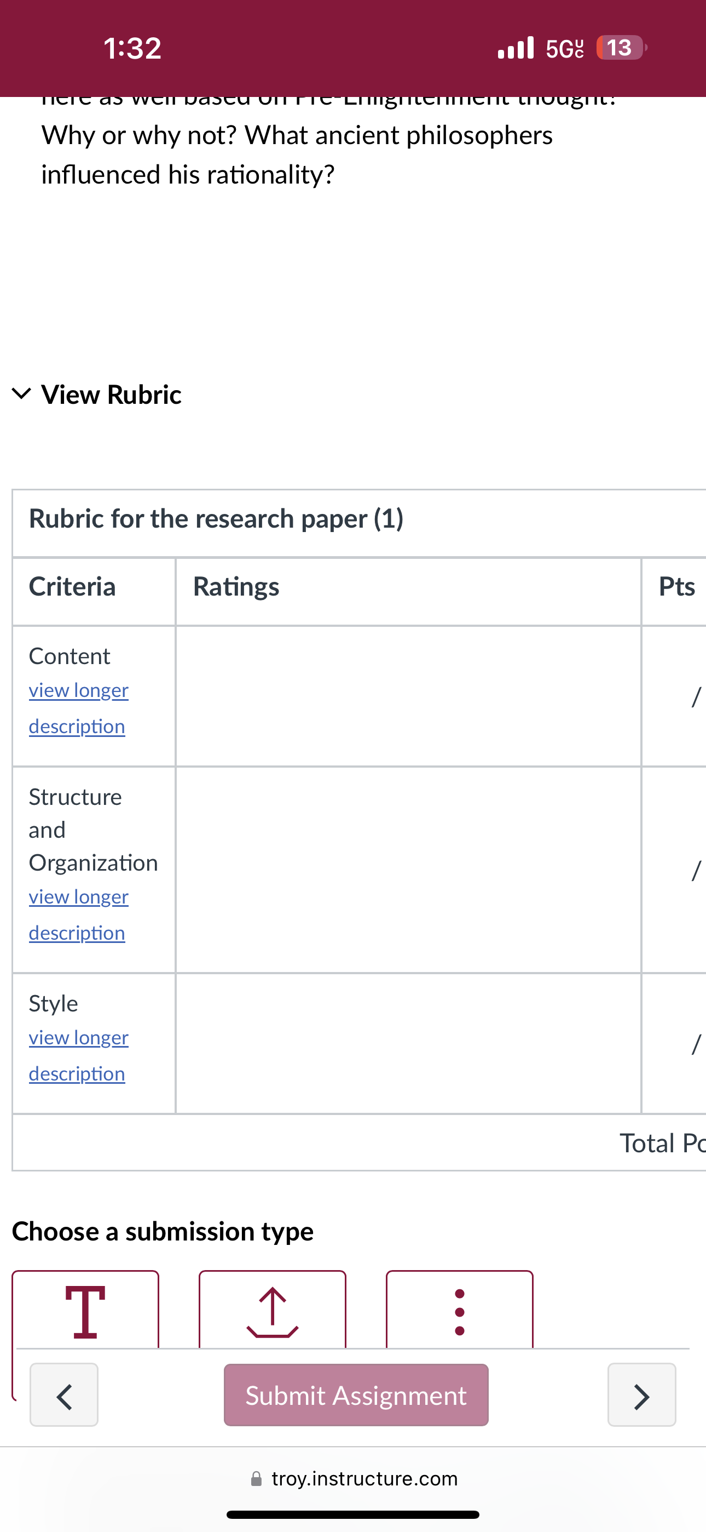Open Style view longer description link
The width and height of the screenshot is (706, 1532).
[x=78, y=1056]
